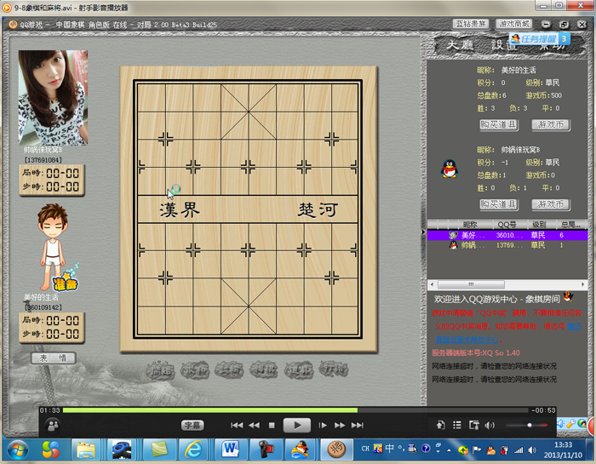Click the last stone button in row
Viewport: 596px width, 464px height.
tap(334, 369)
